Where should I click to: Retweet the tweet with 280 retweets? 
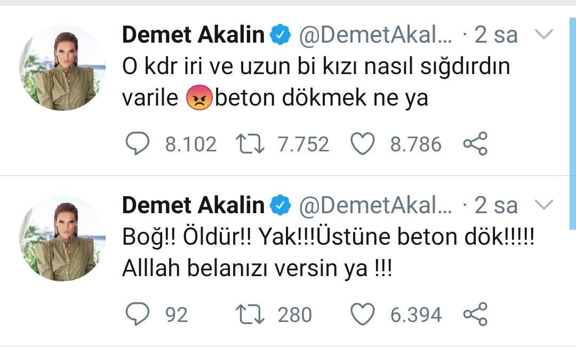tap(250, 314)
